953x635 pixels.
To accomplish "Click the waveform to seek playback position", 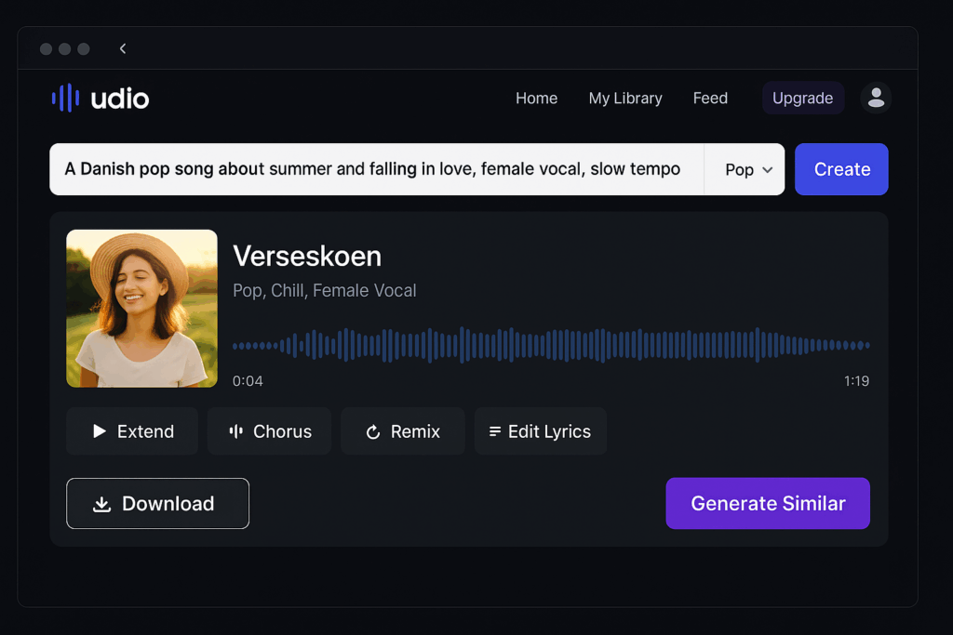I will pos(551,344).
